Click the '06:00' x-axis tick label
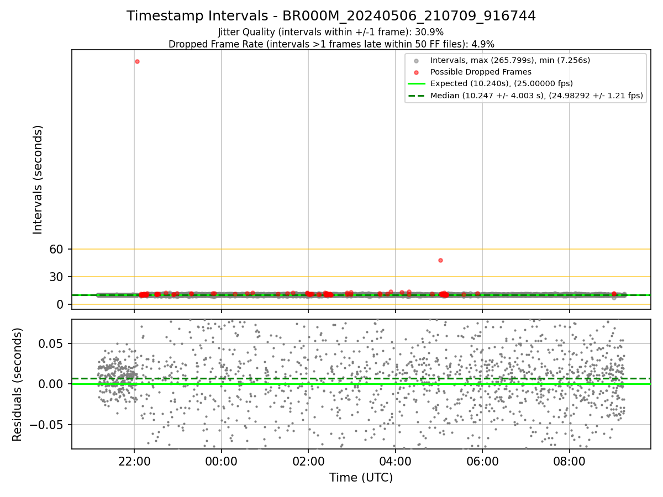Viewport: 663px width, 497px height. coord(482,461)
